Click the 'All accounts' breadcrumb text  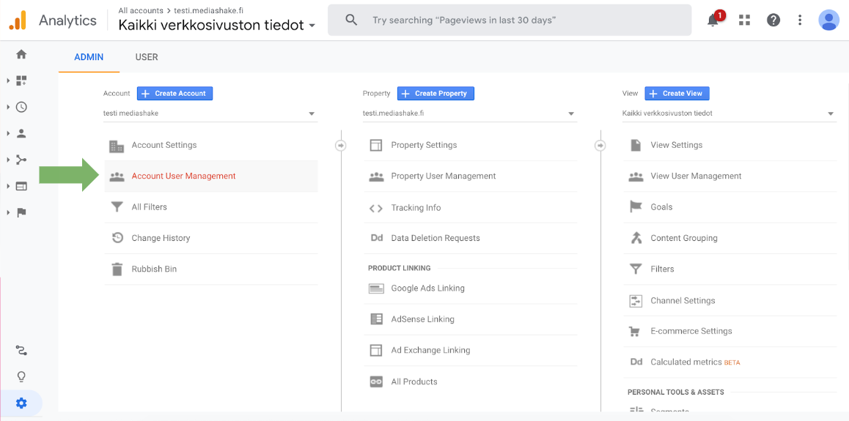(x=141, y=10)
